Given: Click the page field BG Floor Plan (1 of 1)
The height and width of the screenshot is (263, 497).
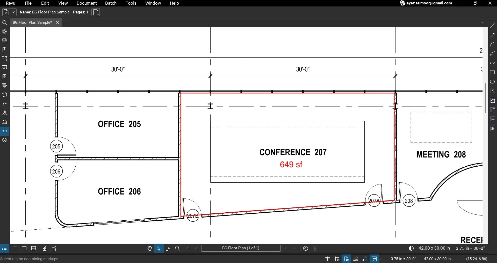Looking at the screenshot, I should [241, 248].
